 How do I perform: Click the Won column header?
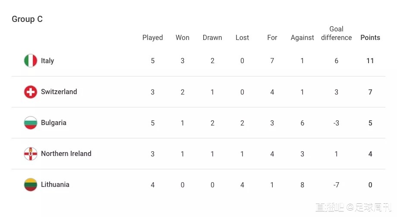183,37
